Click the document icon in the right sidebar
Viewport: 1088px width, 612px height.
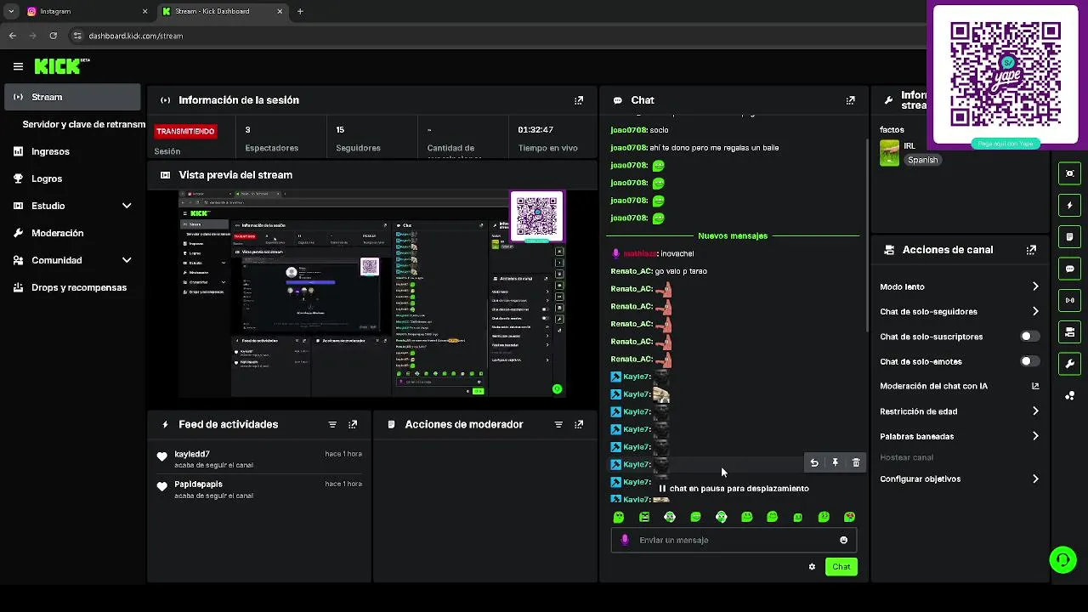click(1069, 236)
